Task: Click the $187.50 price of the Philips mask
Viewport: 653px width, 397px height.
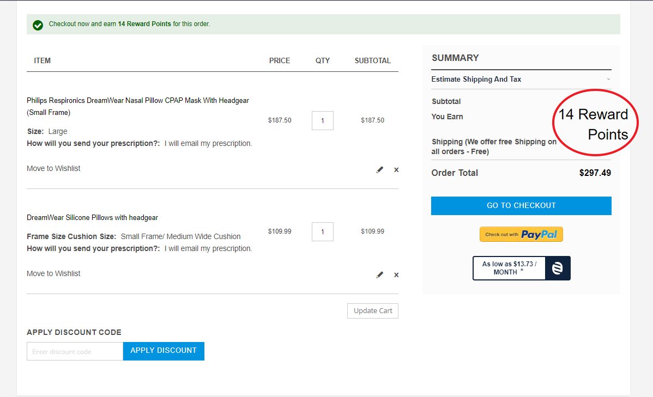Action: click(280, 120)
